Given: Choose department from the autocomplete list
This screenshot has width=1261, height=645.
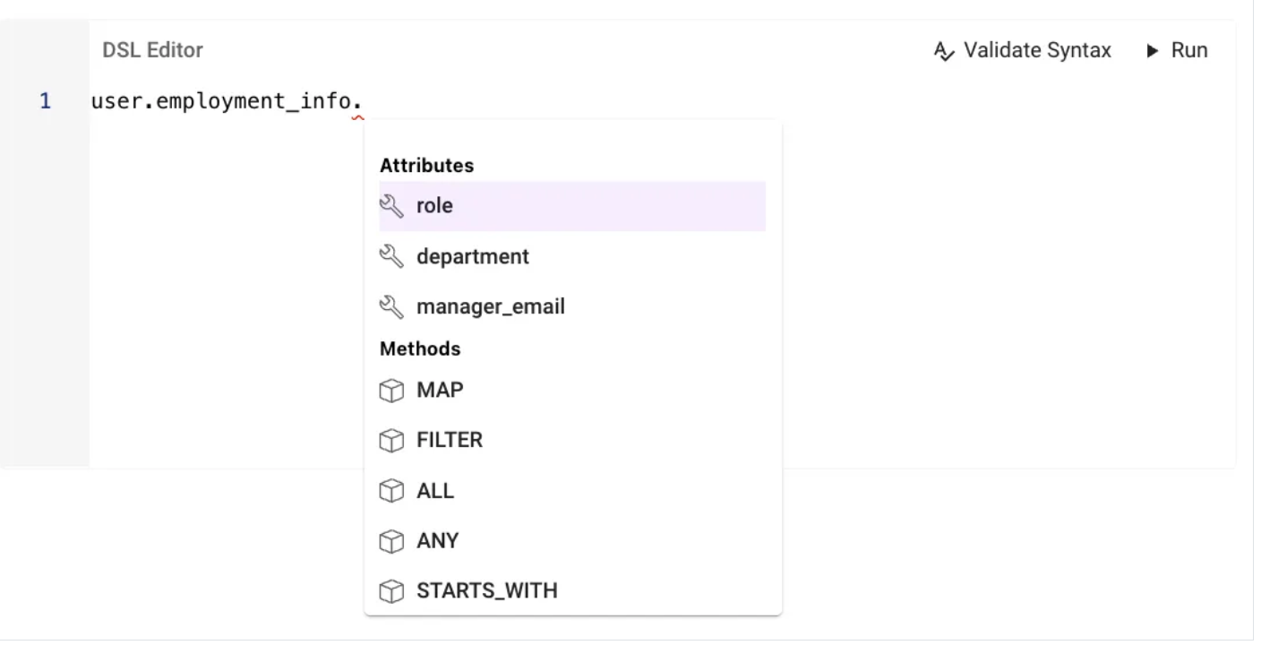Looking at the screenshot, I should pyautogui.click(x=473, y=257).
